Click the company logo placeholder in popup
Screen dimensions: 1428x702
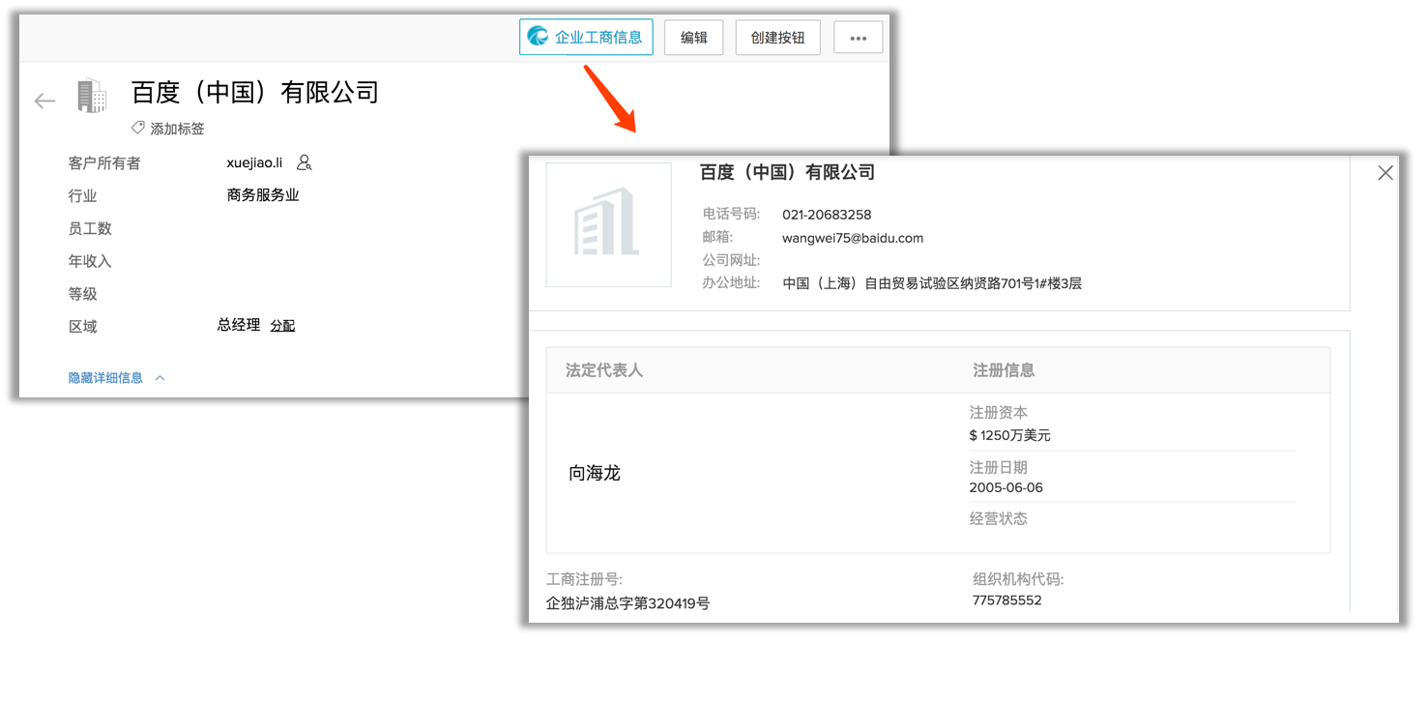click(x=609, y=224)
